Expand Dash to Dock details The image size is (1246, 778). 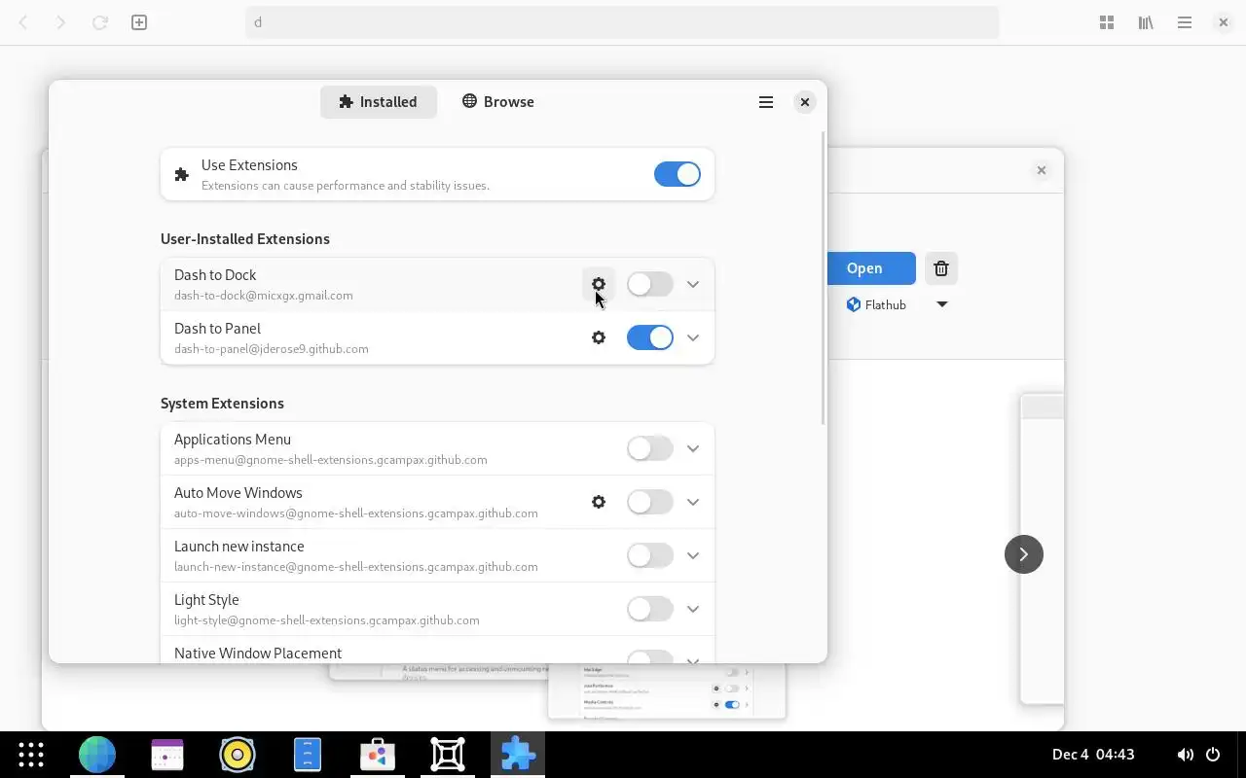click(x=693, y=284)
